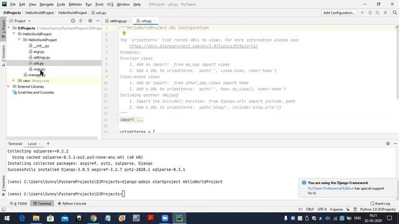399x224 pixels.
Task: Open the File menu
Action: 12,4
